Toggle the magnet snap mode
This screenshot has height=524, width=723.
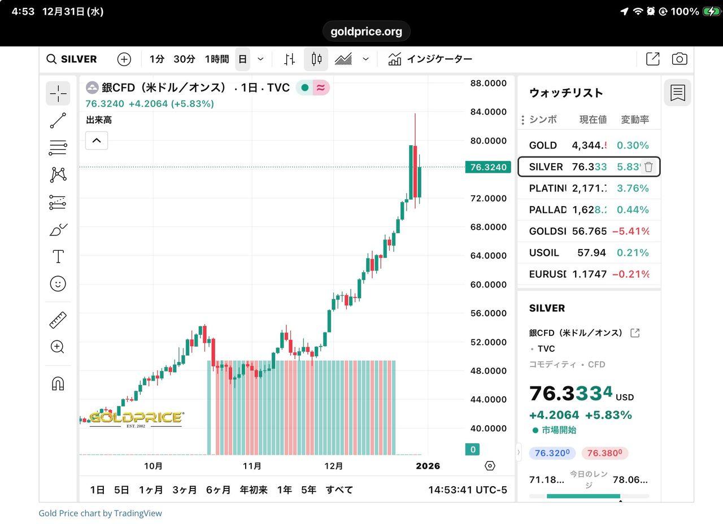pos(58,384)
